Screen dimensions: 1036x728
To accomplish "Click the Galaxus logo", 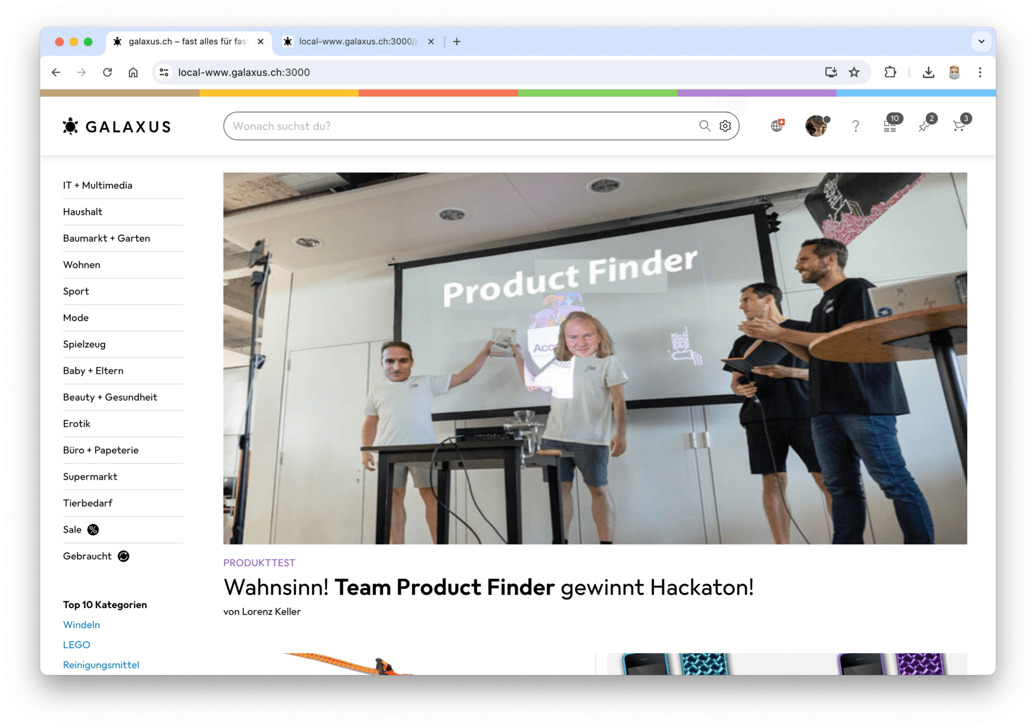I will [x=116, y=126].
